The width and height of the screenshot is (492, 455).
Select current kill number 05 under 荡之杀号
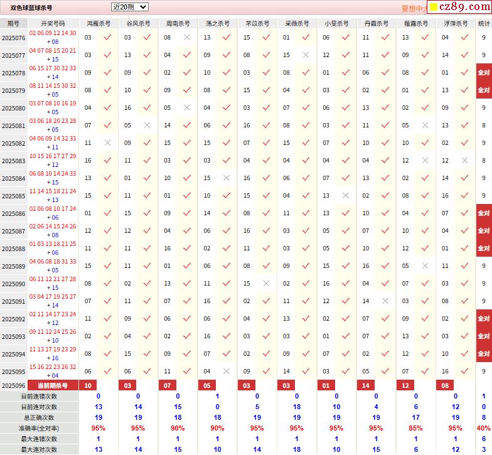[x=207, y=385]
